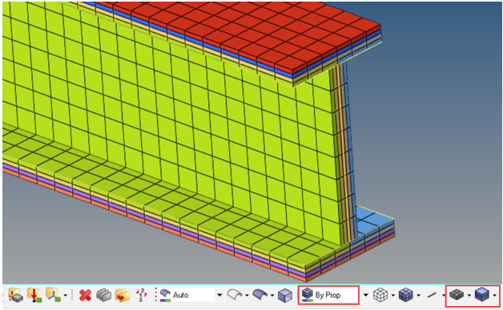Click the 2D detailed element representation icon
Image resolution: width=503 pixels, height=310 pixels.
click(457, 295)
